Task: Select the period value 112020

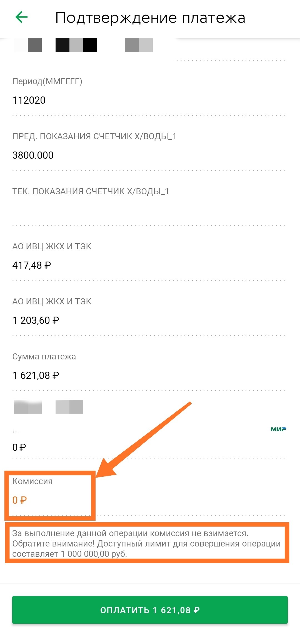Action: [29, 100]
